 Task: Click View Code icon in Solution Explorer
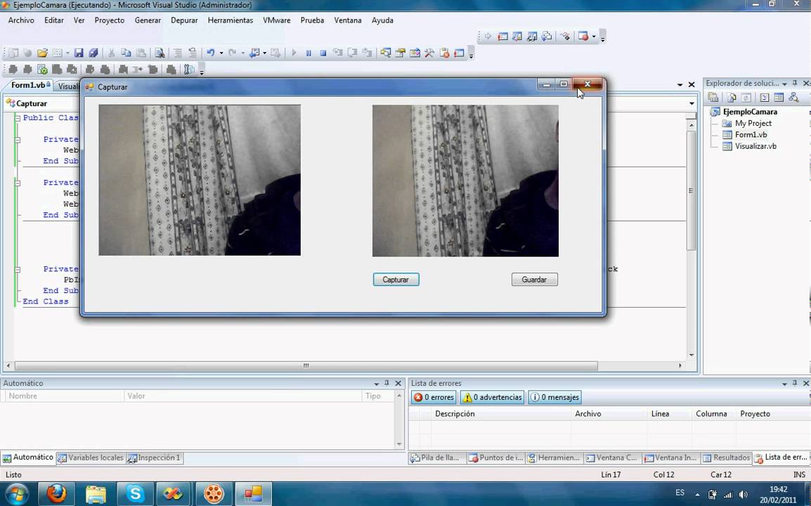[x=765, y=97]
